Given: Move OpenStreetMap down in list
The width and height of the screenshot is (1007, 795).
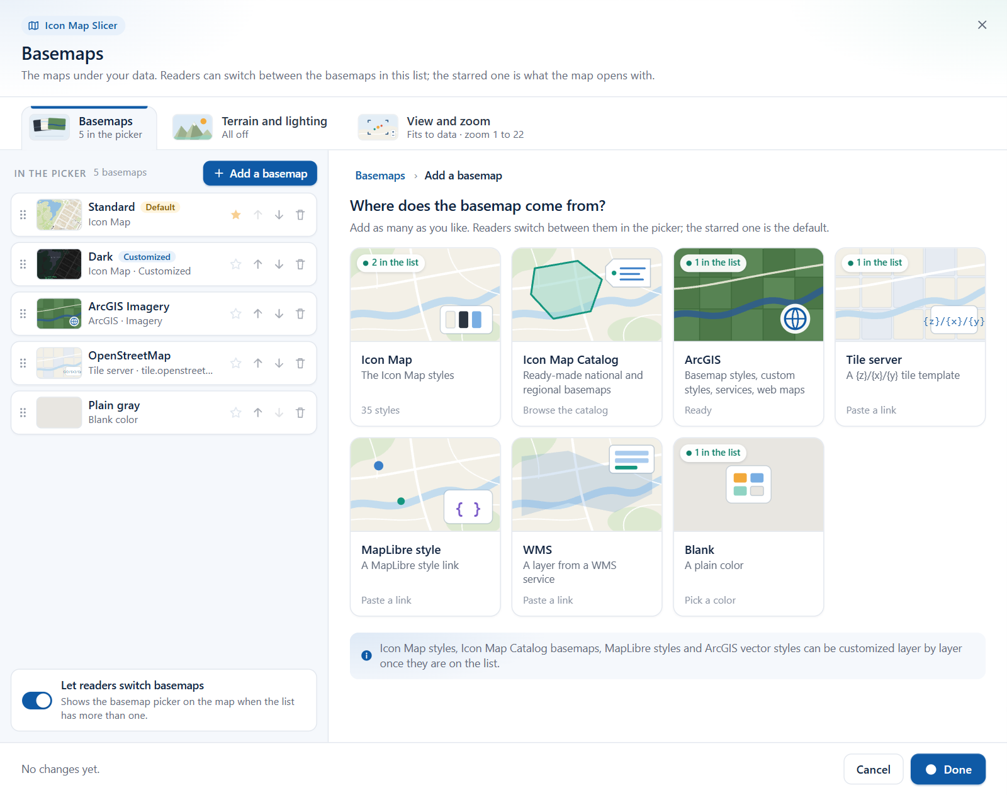Looking at the screenshot, I should click(x=279, y=363).
